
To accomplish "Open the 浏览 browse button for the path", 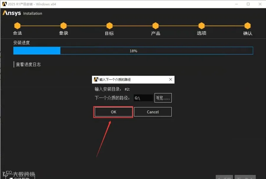I will 163,98.
